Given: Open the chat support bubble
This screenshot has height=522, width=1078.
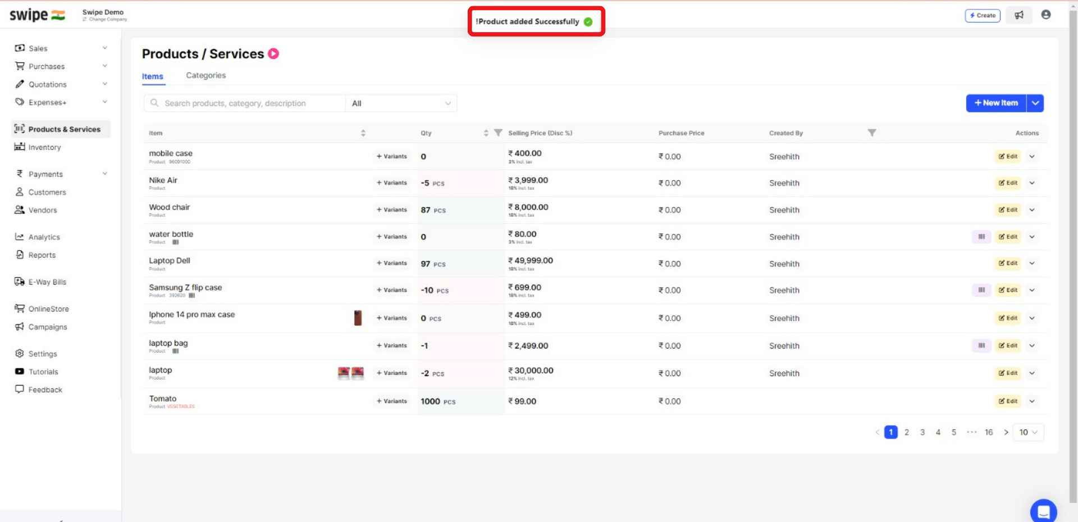Looking at the screenshot, I should click(x=1044, y=511).
